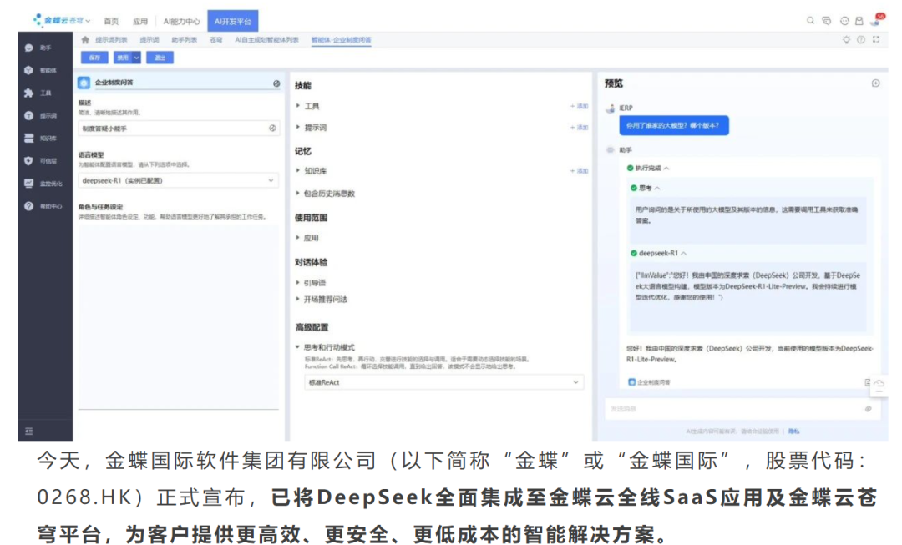This screenshot has width=902, height=545.
Task: Open the 标准ReAct mode dropdown
Action: point(443,382)
